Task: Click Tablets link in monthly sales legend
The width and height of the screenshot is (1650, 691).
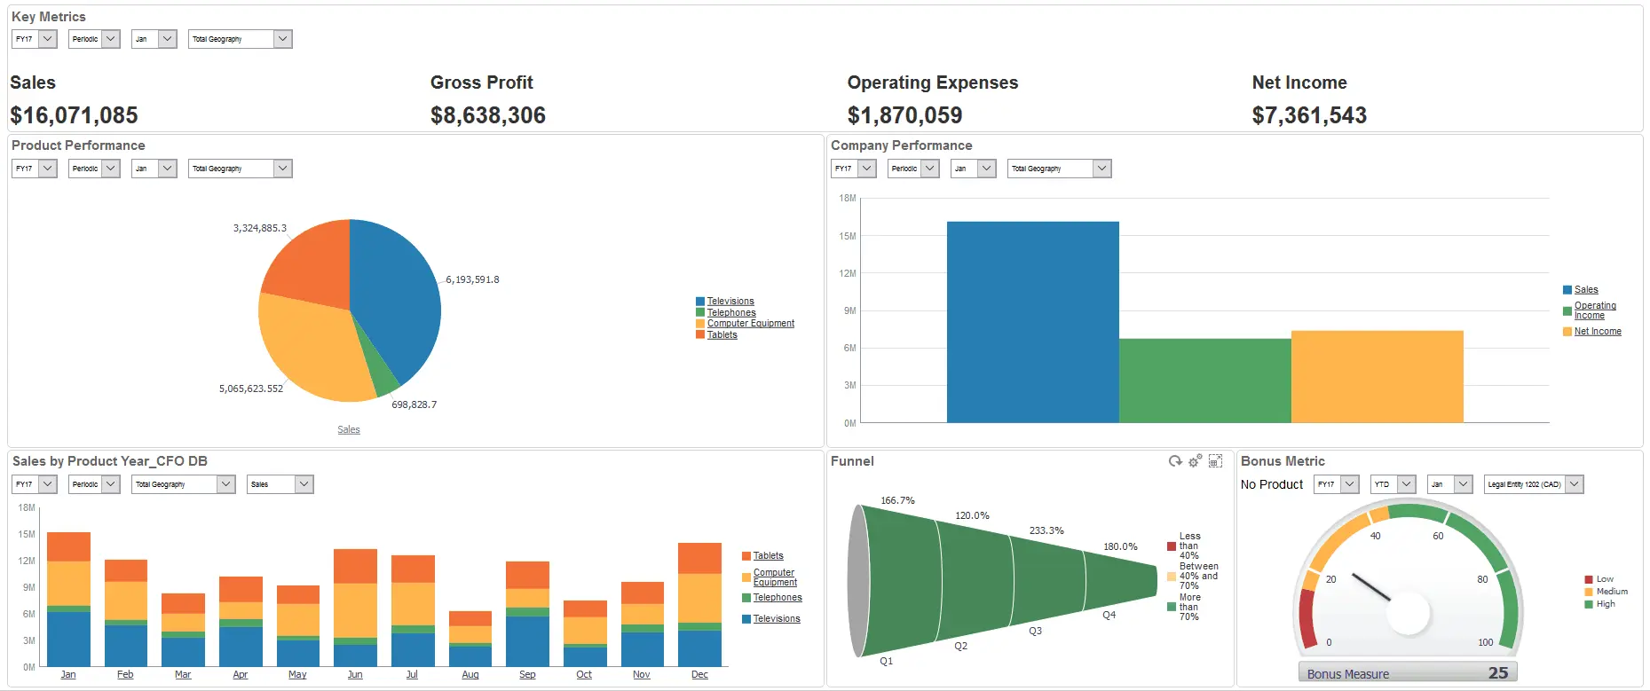Action: 769,556
